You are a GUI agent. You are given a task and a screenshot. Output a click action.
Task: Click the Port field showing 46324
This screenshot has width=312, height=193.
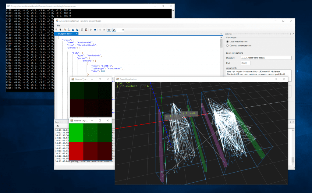click(246, 63)
